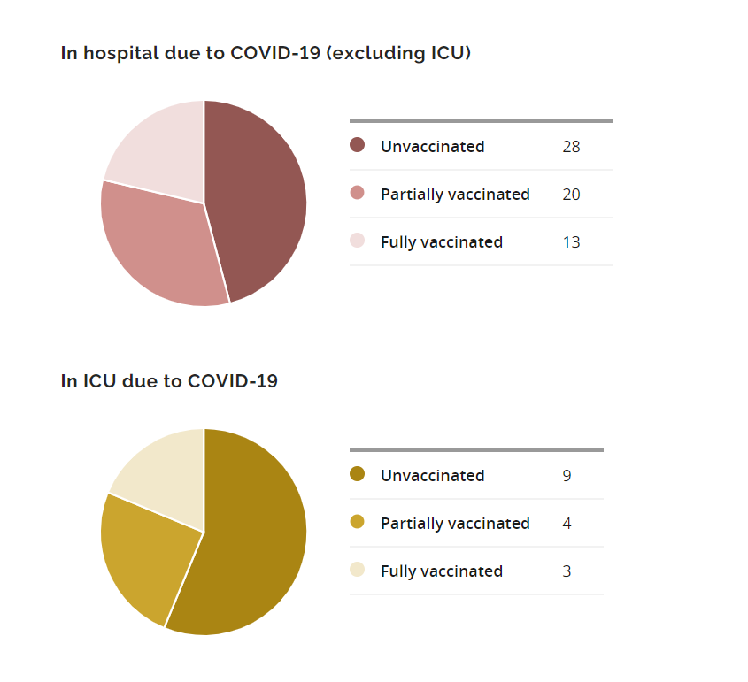Select the yellow Partially vaccinated ICU pie slice
748x682 pixels.
click(146, 553)
